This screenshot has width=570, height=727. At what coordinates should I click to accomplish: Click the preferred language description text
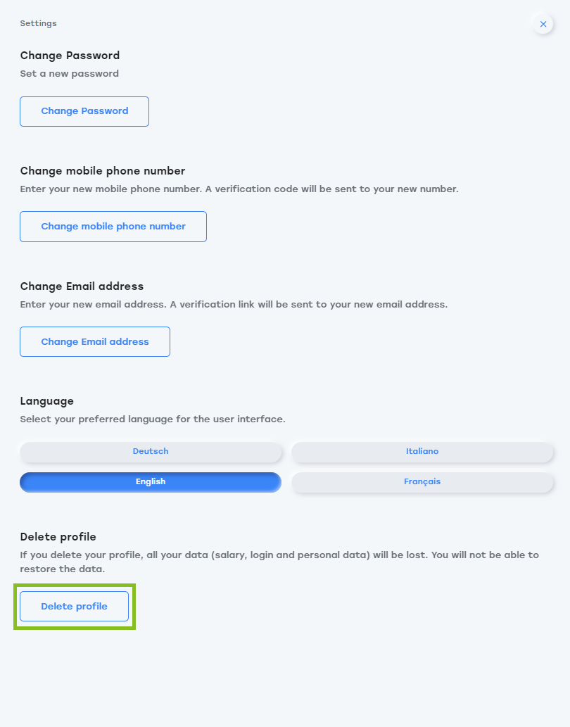click(153, 419)
